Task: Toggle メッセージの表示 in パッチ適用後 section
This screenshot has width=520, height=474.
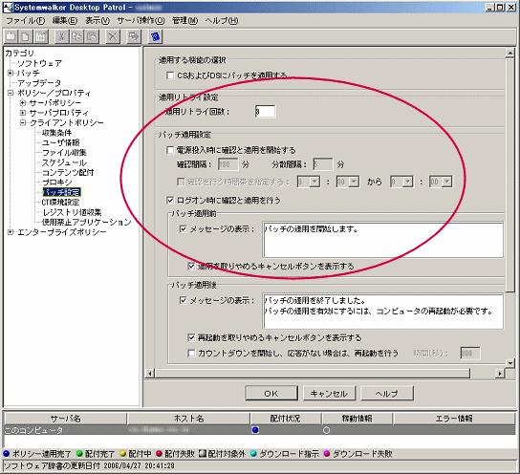Action: (x=184, y=300)
